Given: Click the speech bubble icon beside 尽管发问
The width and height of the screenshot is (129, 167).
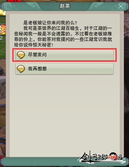Looking at the screenshot, I should pos(21,55).
